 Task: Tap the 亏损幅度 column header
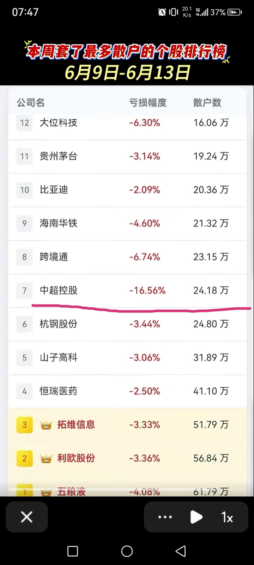coord(147,103)
